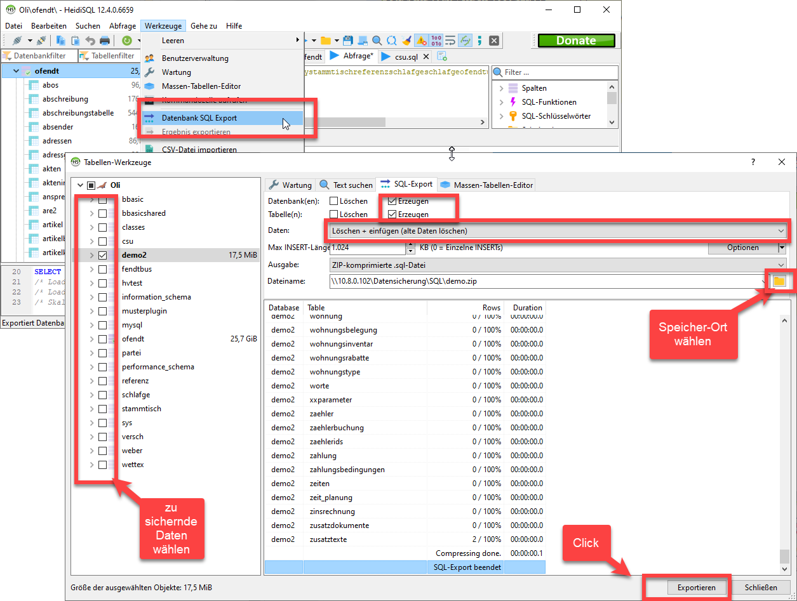Tick the bbasic database checkbox
The width and height of the screenshot is (797, 601).
[102, 199]
